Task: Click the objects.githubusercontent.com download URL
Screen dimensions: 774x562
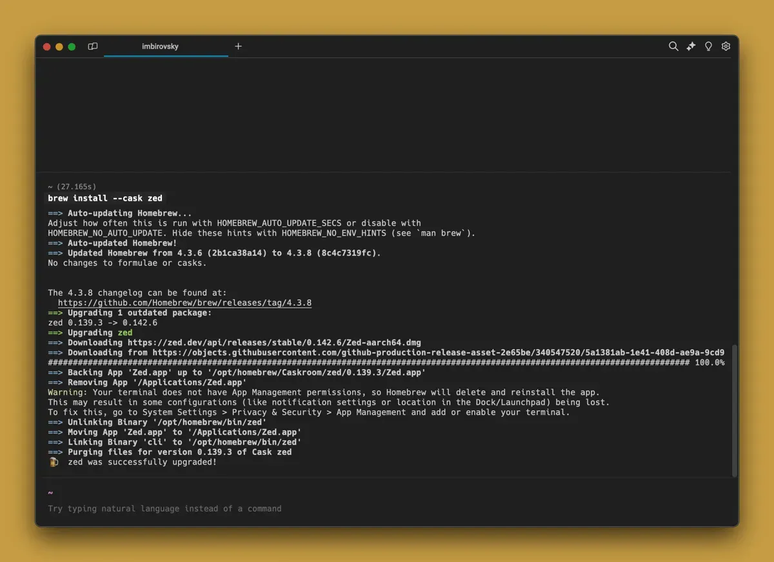Action: [x=438, y=352]
